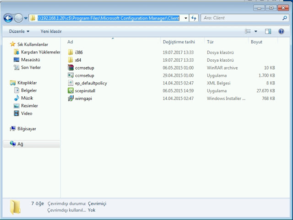This screenshot has width=293, height=220.
Task: Open the view options dropdown arrow
Action: [255, 31]
